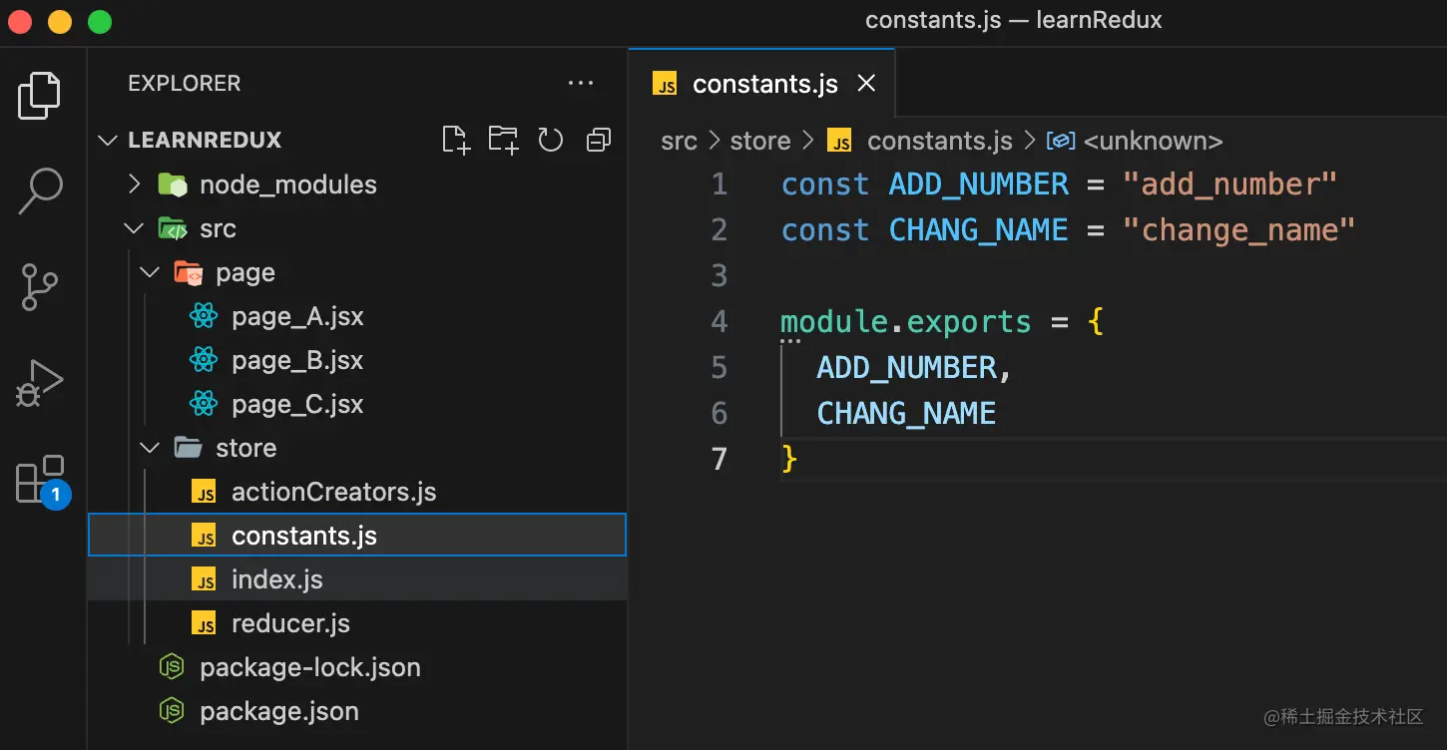The image size is (1447, 750).
Task: Click the New Folder icon in Explorer
Action: (503, 141)
